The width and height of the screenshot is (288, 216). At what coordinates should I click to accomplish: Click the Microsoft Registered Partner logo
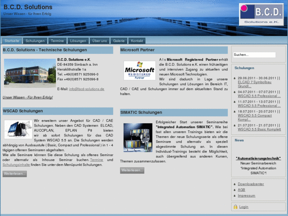pos(139,71)
